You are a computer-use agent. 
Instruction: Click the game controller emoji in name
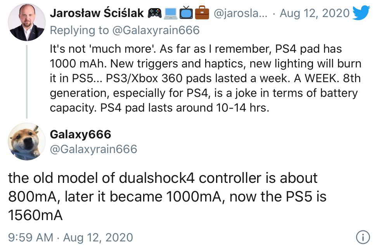click(x=155, y=13)
